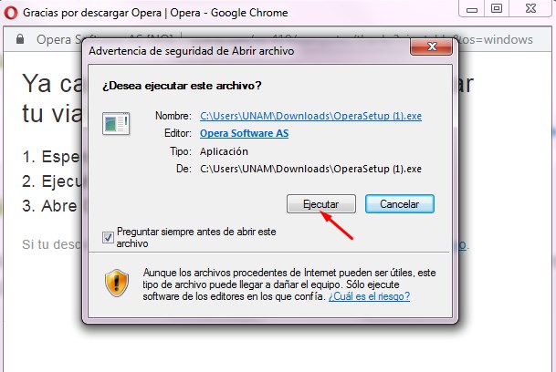Click the 'De:' file path text
Image resolution: width=556 pixels, height=372 pixels.
pos(310,169)
